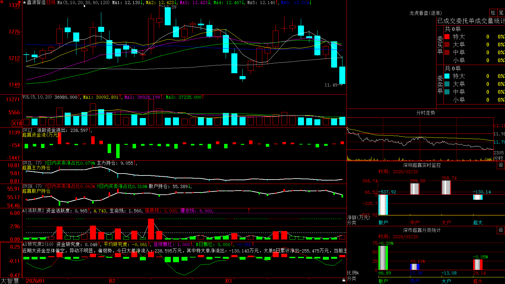Click the teal 大单 swatch under 委卖单
The height and width of the screenshot is (284, 505).
pos(447,84)
